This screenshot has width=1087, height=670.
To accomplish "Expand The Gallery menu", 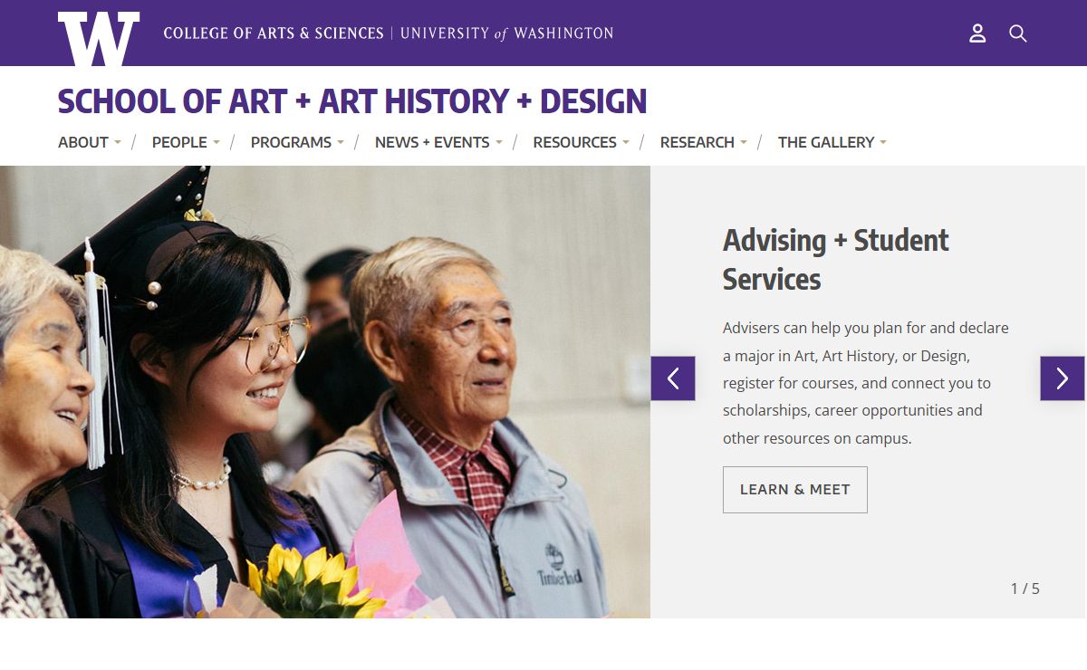I will point(832,142).
